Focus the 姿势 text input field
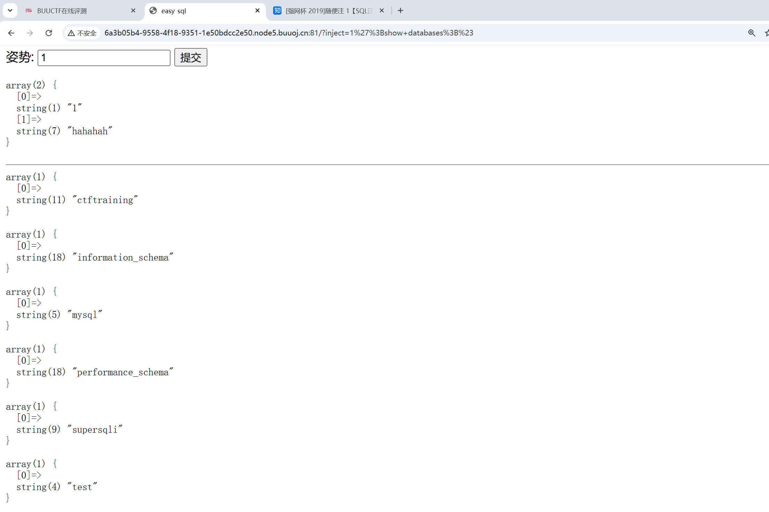 point(104,58)
